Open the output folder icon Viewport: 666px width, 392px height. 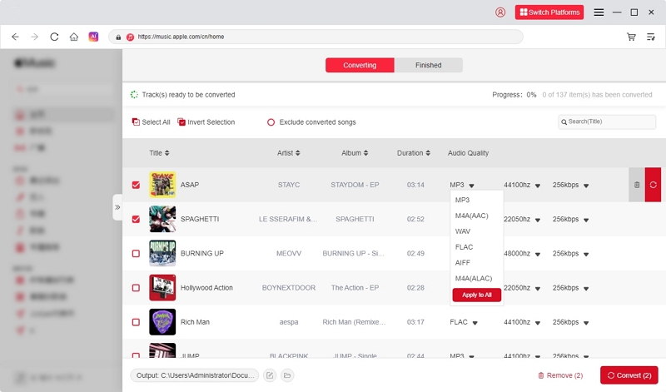click(287, 375)
